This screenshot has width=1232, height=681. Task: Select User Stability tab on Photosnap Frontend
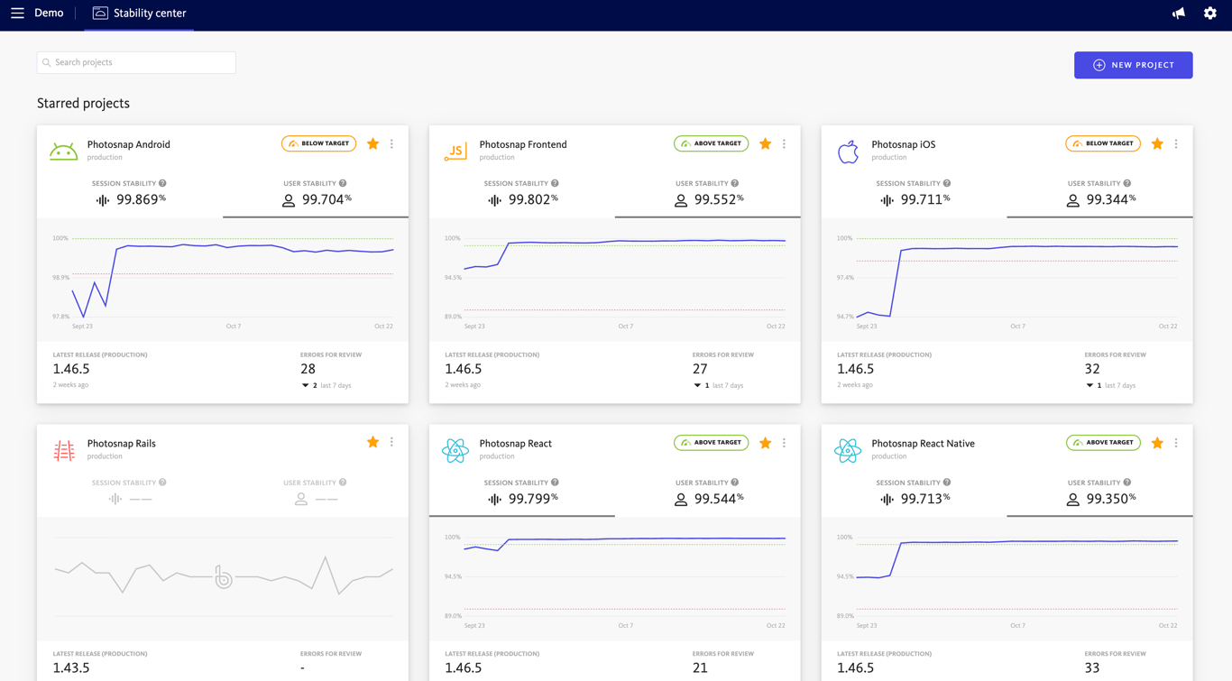pos(708,194)
